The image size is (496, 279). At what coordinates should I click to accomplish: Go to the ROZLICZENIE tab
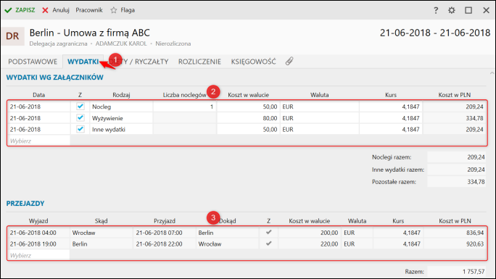point(199,62)
